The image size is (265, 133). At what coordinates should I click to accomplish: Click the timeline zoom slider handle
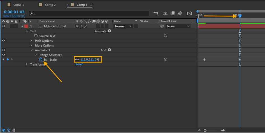coord(205,130)
